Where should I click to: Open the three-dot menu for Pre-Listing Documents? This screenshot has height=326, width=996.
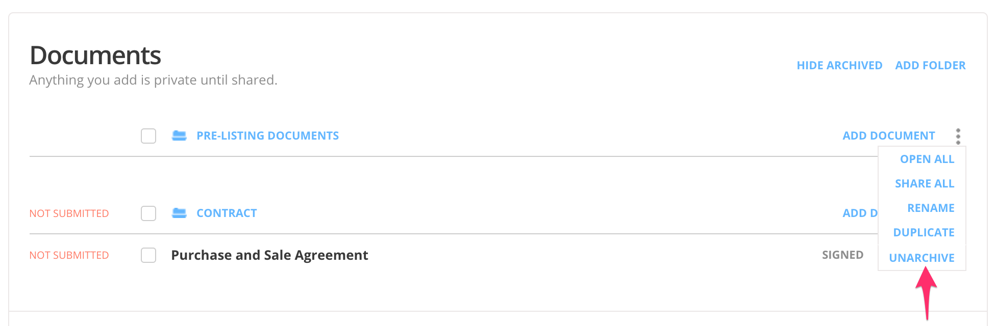tap(958, 136)
